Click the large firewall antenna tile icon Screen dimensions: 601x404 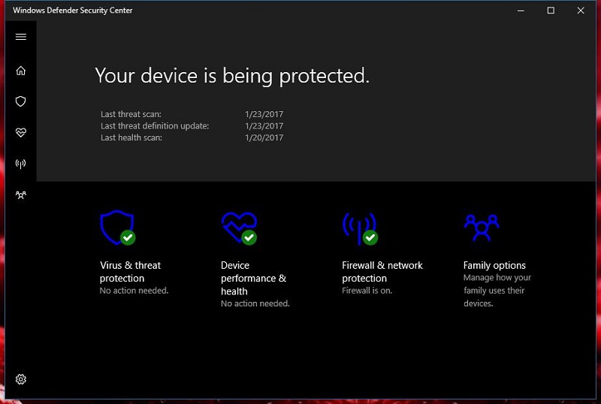(359, 226)
